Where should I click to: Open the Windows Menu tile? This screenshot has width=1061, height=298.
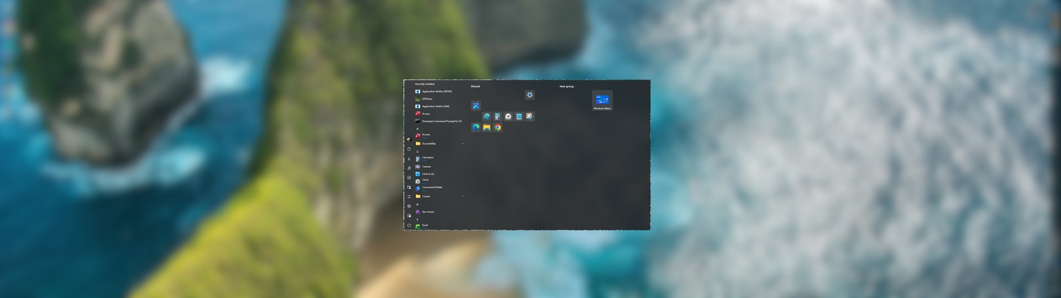pyautogui.click(x=602, y=101)
